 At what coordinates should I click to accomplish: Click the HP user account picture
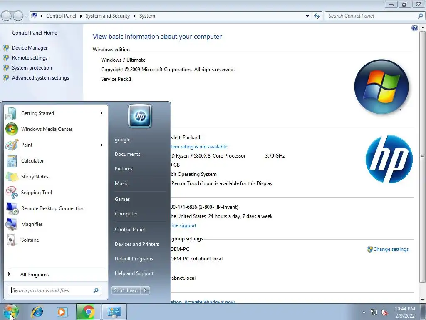pyautogui.click(x=140, y=116)
